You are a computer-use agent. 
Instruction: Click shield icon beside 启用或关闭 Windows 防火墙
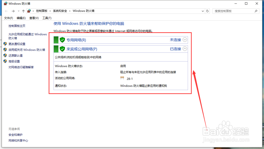click(5, 50)
